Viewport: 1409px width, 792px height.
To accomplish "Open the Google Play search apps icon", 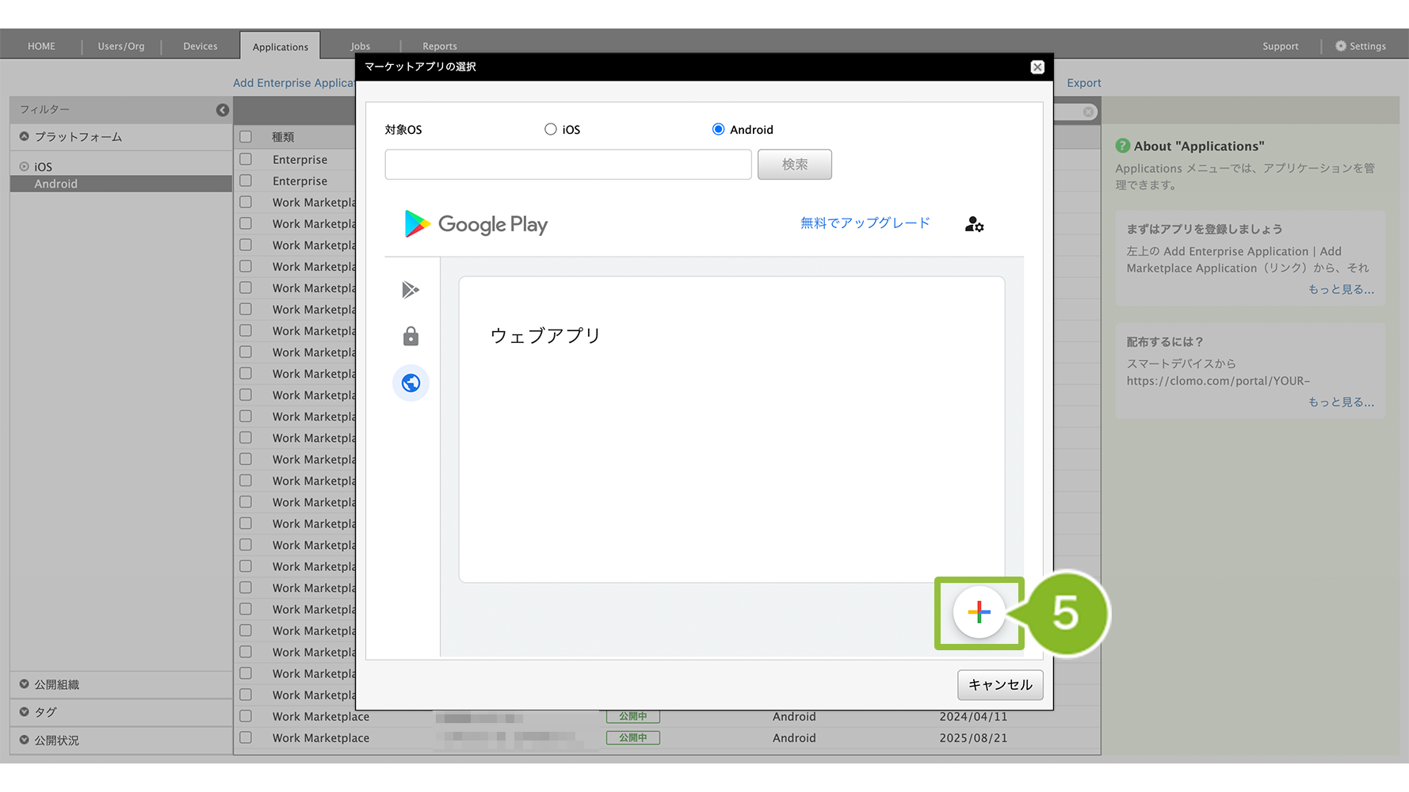I will 410,290.
